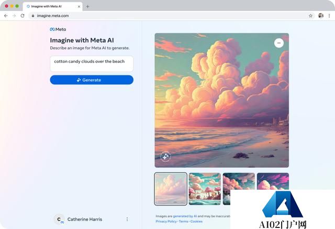
Task: Open the Cookies link
Action: click(196, 222)
